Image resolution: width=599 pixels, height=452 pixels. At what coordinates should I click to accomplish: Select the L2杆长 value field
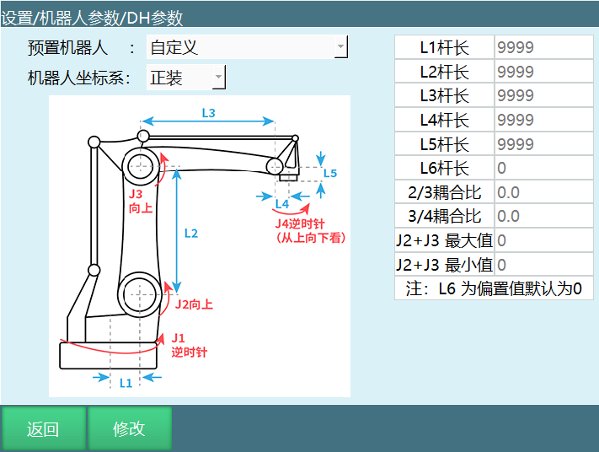pos(543,72)
